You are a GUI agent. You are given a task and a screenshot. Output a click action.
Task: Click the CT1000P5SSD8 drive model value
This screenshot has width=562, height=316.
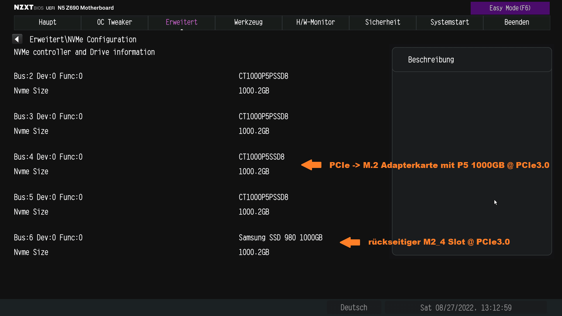tap(261, 157)
